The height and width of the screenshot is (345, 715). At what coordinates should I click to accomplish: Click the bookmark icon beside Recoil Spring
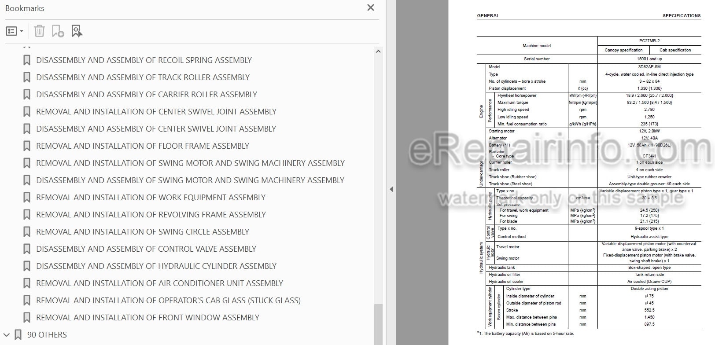pyautogui.click(x=27, y=60)
